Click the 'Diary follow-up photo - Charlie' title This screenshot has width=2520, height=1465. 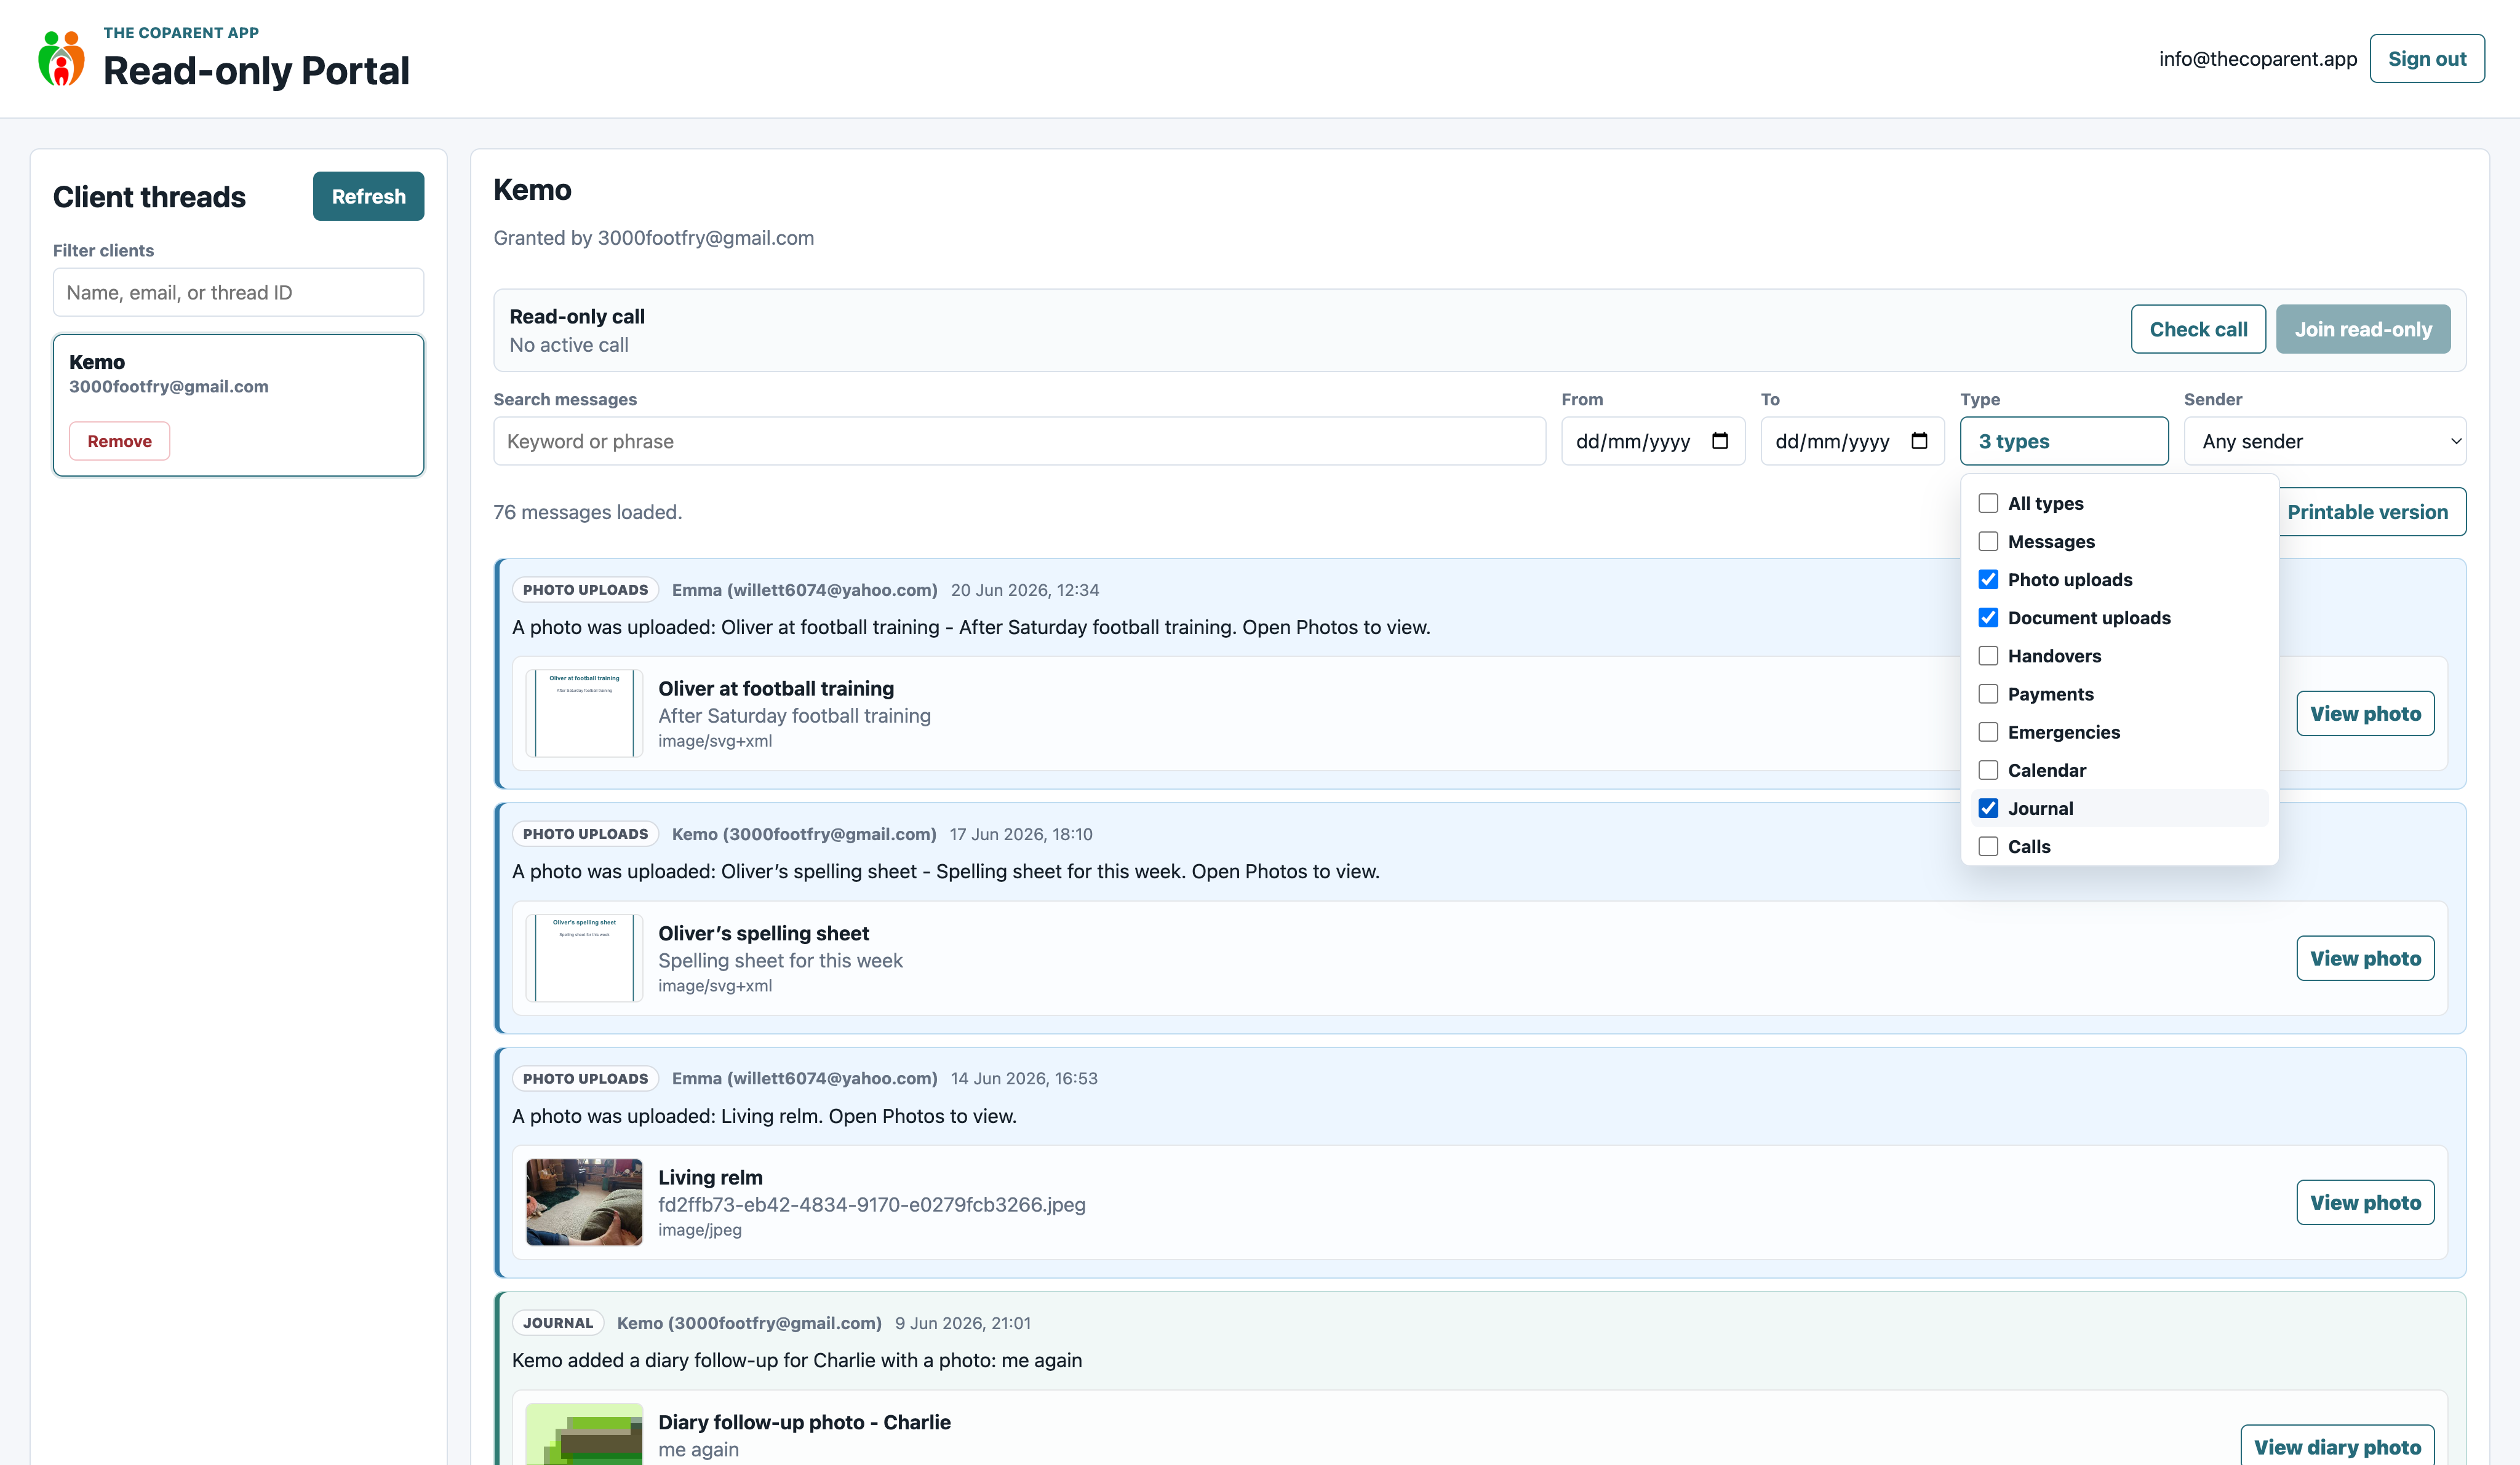(804, 1422)
